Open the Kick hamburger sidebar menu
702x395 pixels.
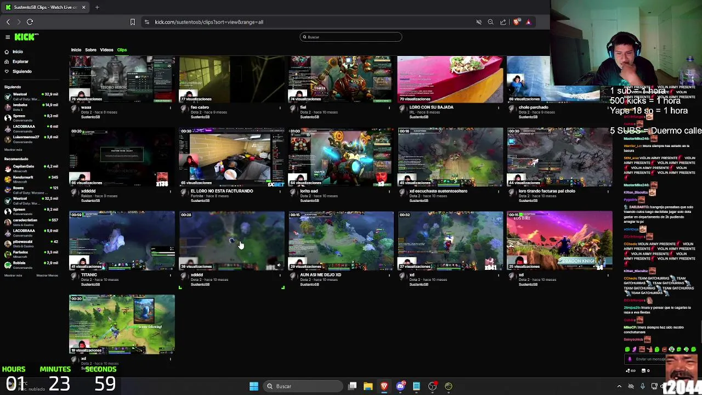click(x=8, y=37)
